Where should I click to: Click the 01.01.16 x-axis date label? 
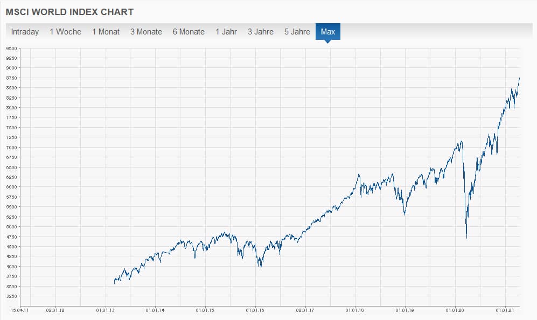point(255,310)
